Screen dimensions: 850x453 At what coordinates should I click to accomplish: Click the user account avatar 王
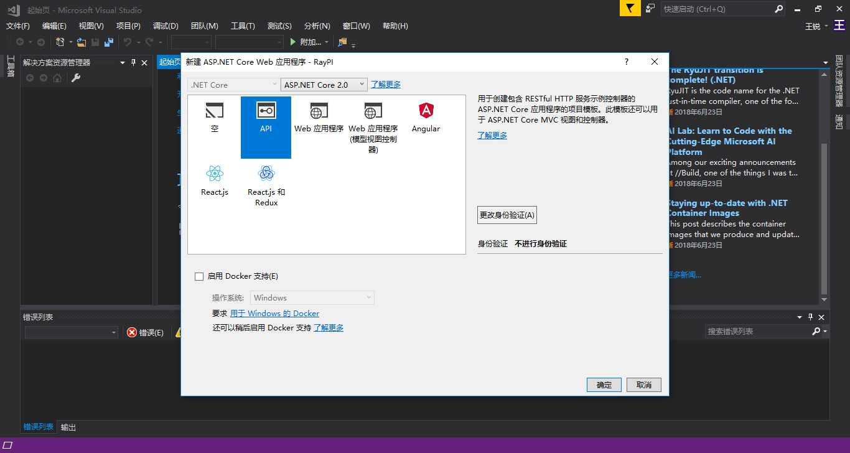coord(839,26)
